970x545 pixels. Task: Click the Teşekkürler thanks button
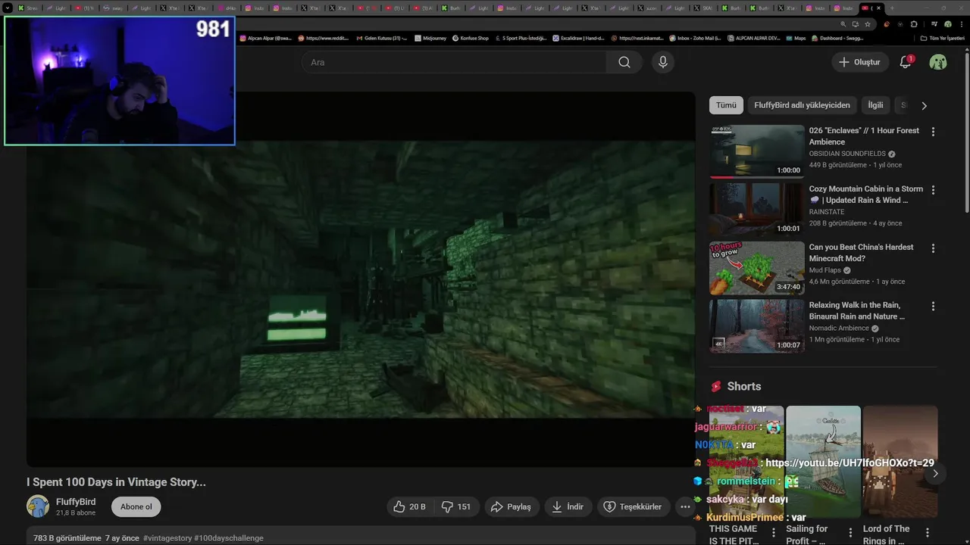coord(634,506)
